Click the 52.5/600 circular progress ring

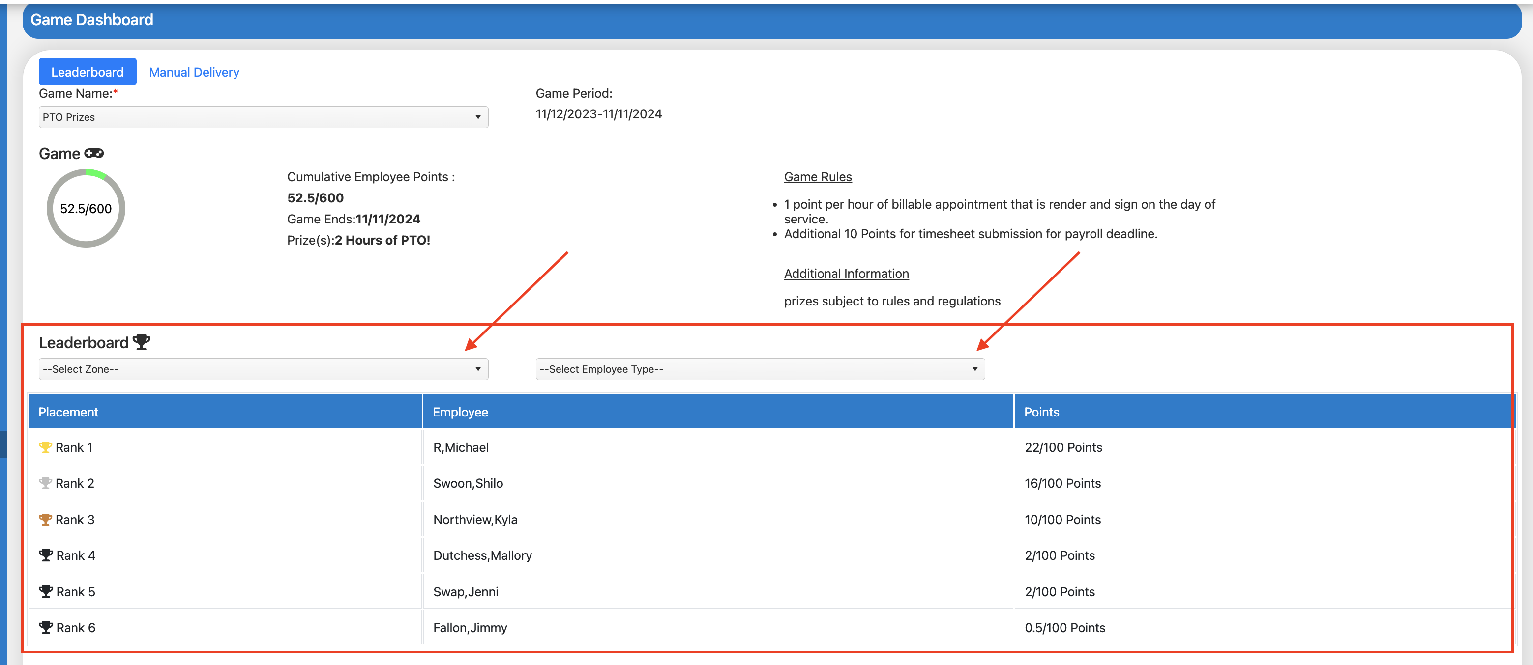pos(86,209)
